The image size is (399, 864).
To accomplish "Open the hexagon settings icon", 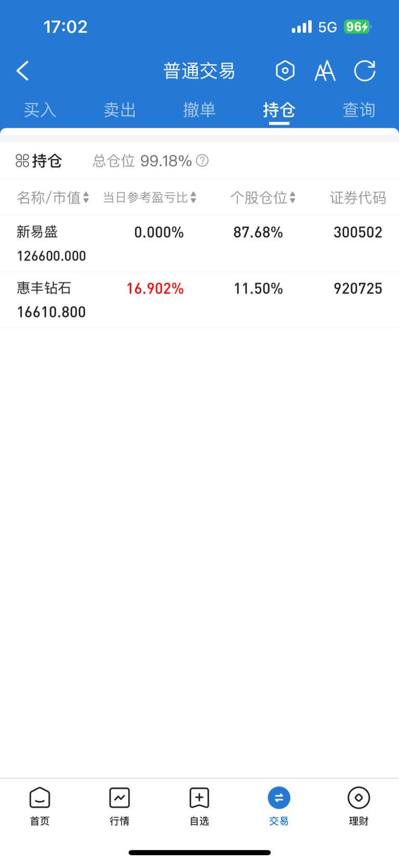I will 285,71.
